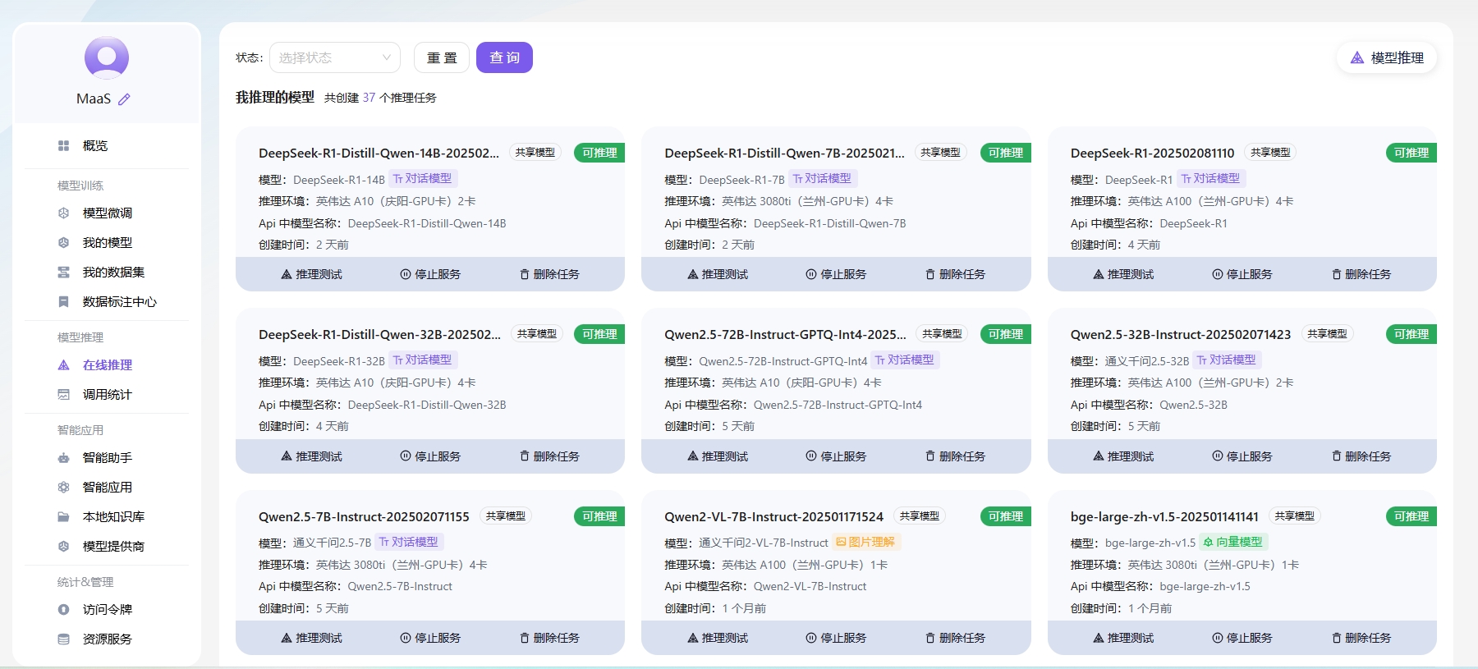Image resolution: width=1478 pixels, height=669 pixels.
Task: Open the 概览 overview page
Action: (94, 145)
